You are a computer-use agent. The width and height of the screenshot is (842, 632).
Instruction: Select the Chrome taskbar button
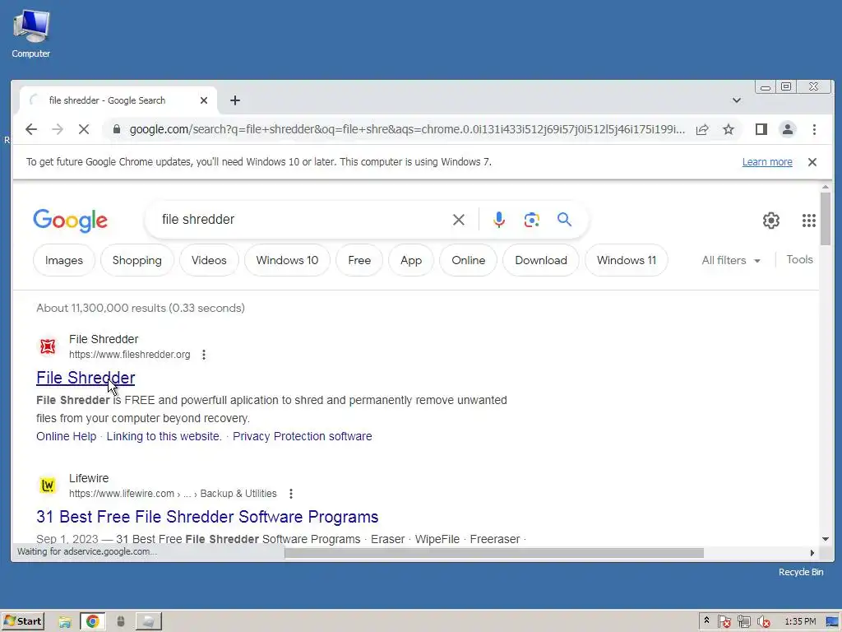[92, 622]
